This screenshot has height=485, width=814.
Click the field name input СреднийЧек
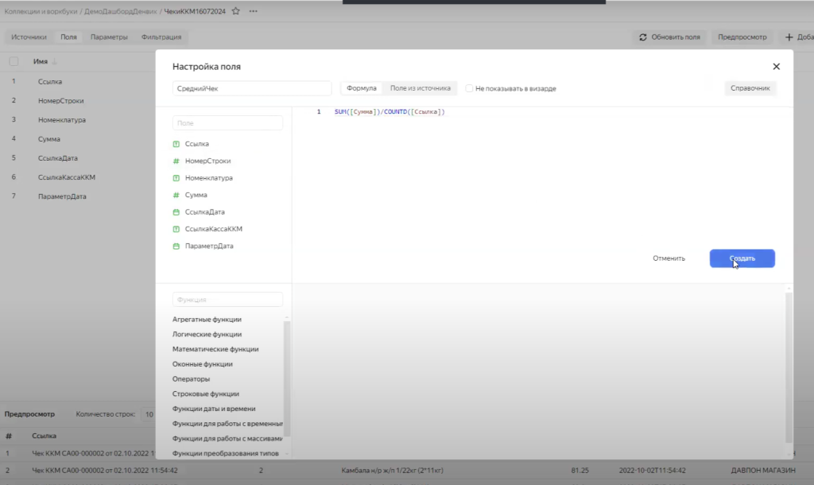pos(251,89)
